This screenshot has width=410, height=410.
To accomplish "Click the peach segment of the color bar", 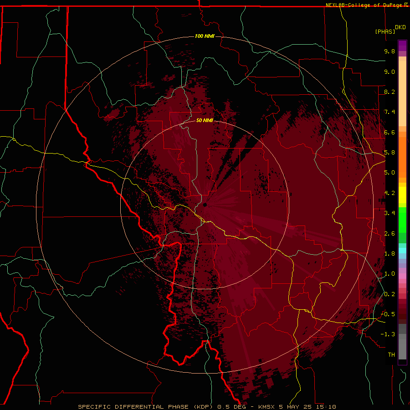I will [x=402, y=93].
